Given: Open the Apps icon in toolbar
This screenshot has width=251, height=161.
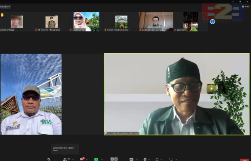Looking at the screenshot, I should click(x=157, y=159).
